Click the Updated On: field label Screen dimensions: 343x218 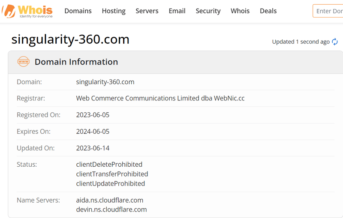point(36,148)
